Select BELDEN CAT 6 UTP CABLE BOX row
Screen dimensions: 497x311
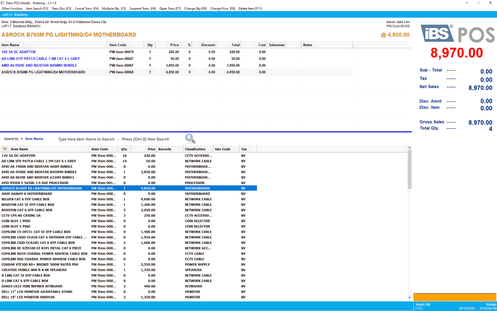coord(26,199)
